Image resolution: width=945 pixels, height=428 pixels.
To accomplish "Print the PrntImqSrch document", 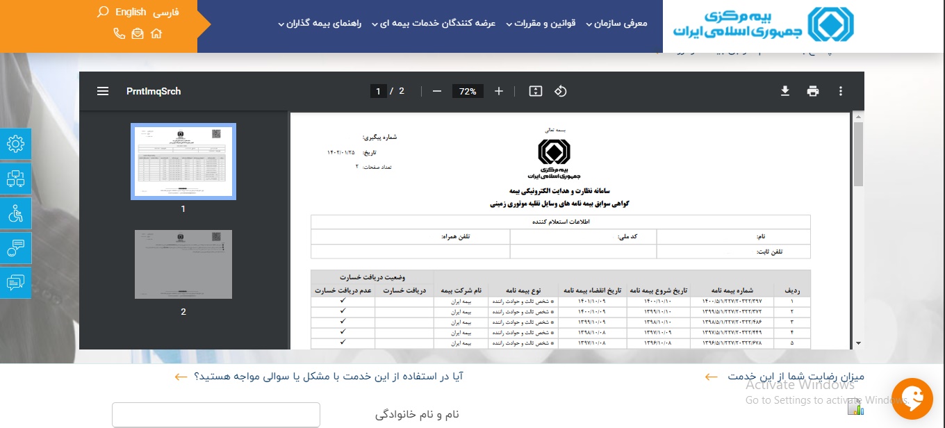I will click(x=813, y=91).
